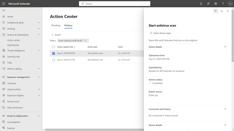The width and height of the screenshot is (234, 131).
Task: Open the app launcher waffle icon
Action: pyautogui.click(x=4, y=4)
